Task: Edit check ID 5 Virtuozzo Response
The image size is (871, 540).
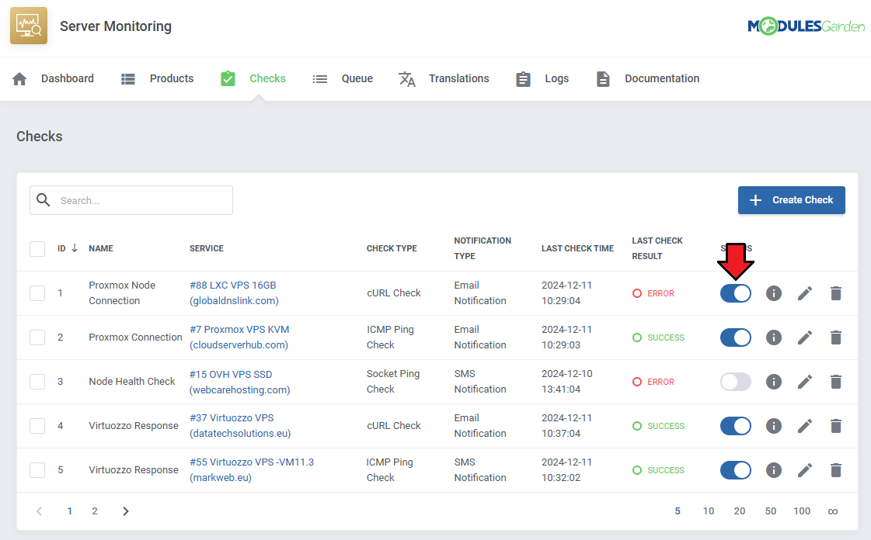Action: [x=805, y=470]
